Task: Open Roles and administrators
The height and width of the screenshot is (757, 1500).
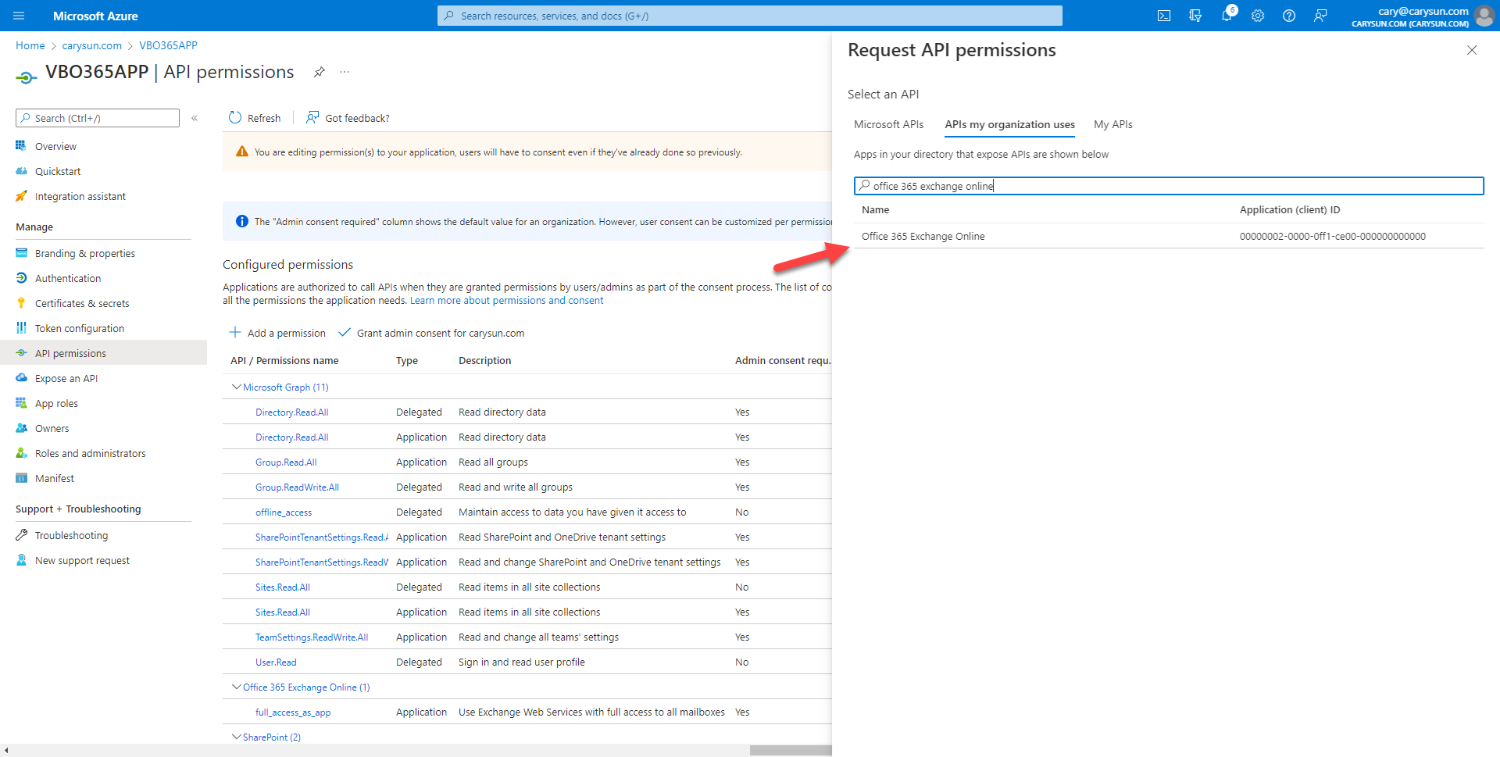Action: (90, 453)
